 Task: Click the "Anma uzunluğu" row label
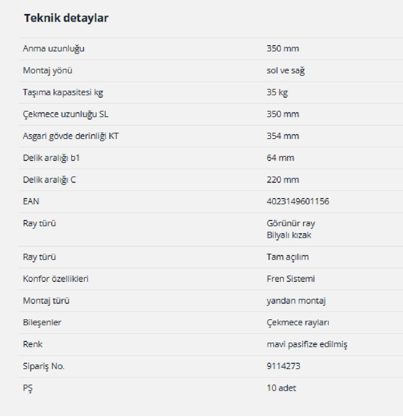point(54,49)
